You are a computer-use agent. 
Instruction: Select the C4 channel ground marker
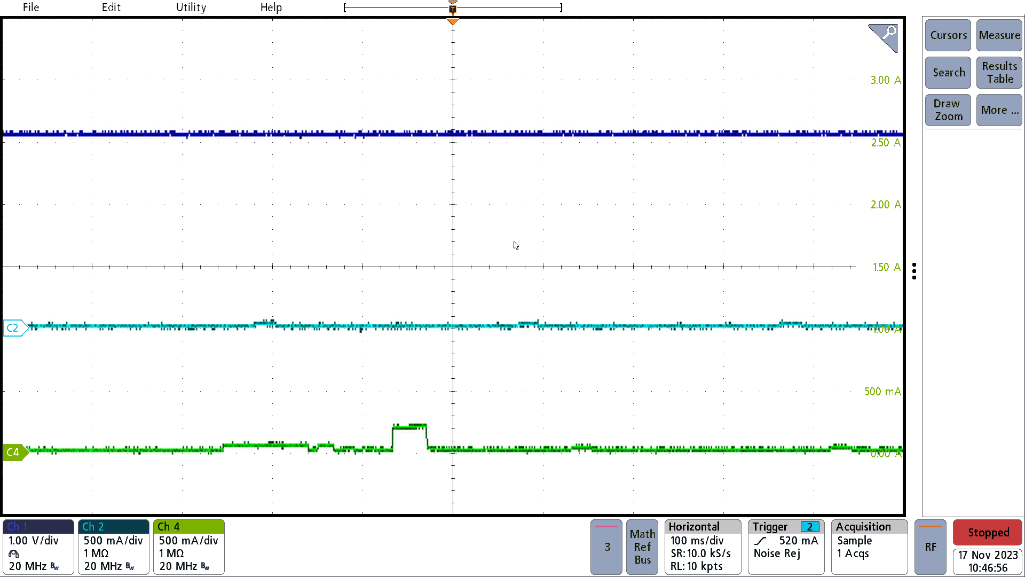(14, 453)
